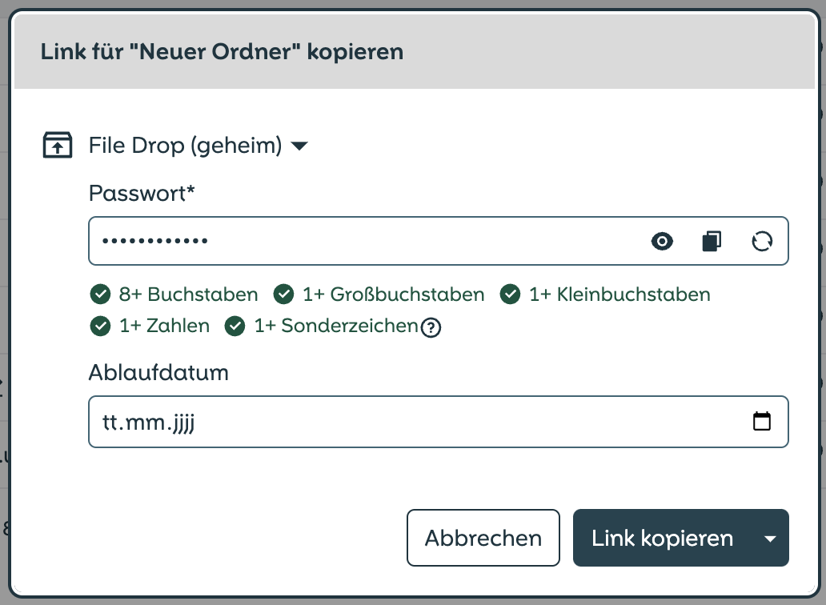This screenshot has height=605, width=826.
Task: Click the 1+ Sonderzeichen requirement text
Action: 336,326
